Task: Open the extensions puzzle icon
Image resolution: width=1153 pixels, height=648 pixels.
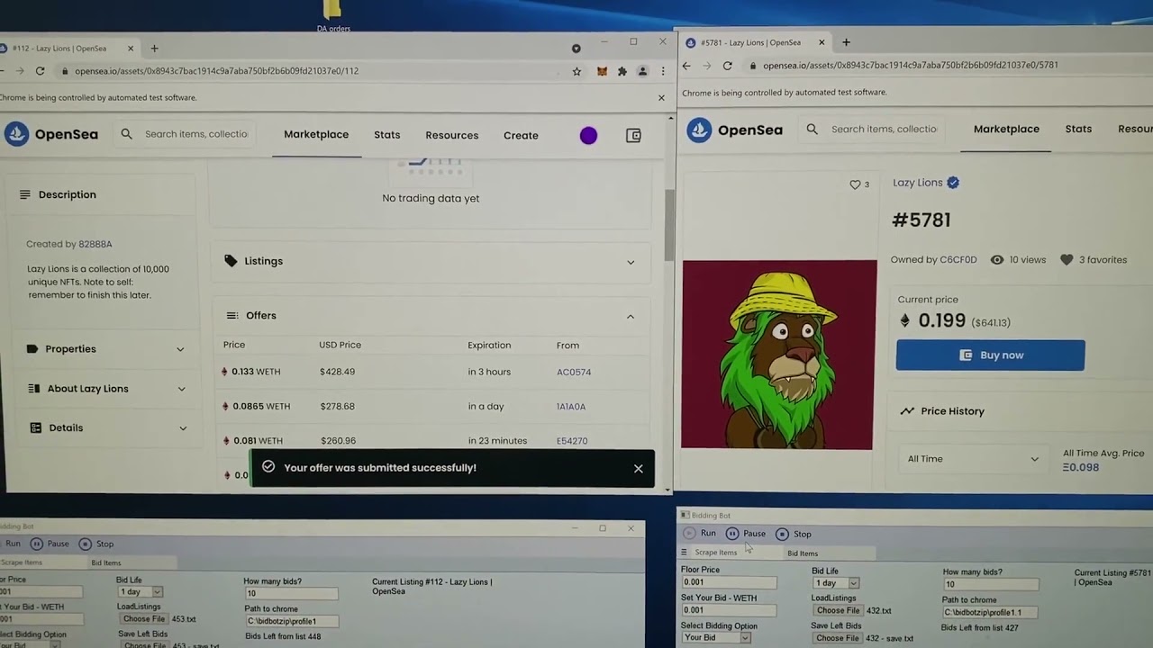Action: point(622,71)
